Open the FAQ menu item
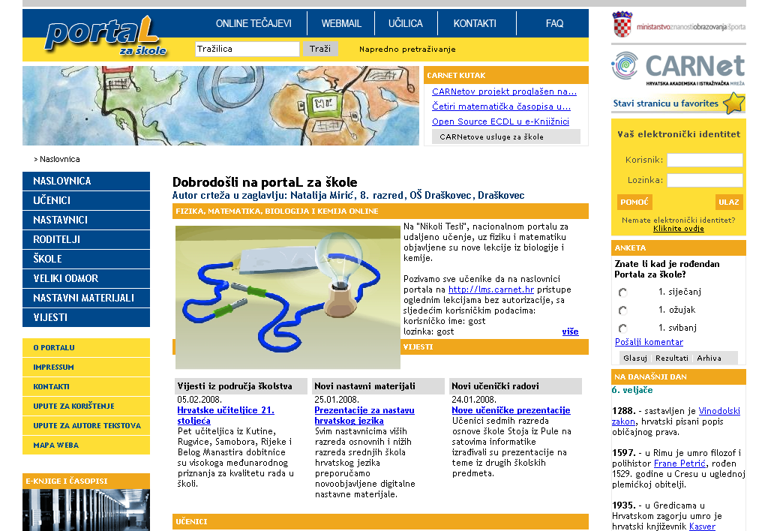The width and height of the screenshot is (768, 531). coord(554,23)
